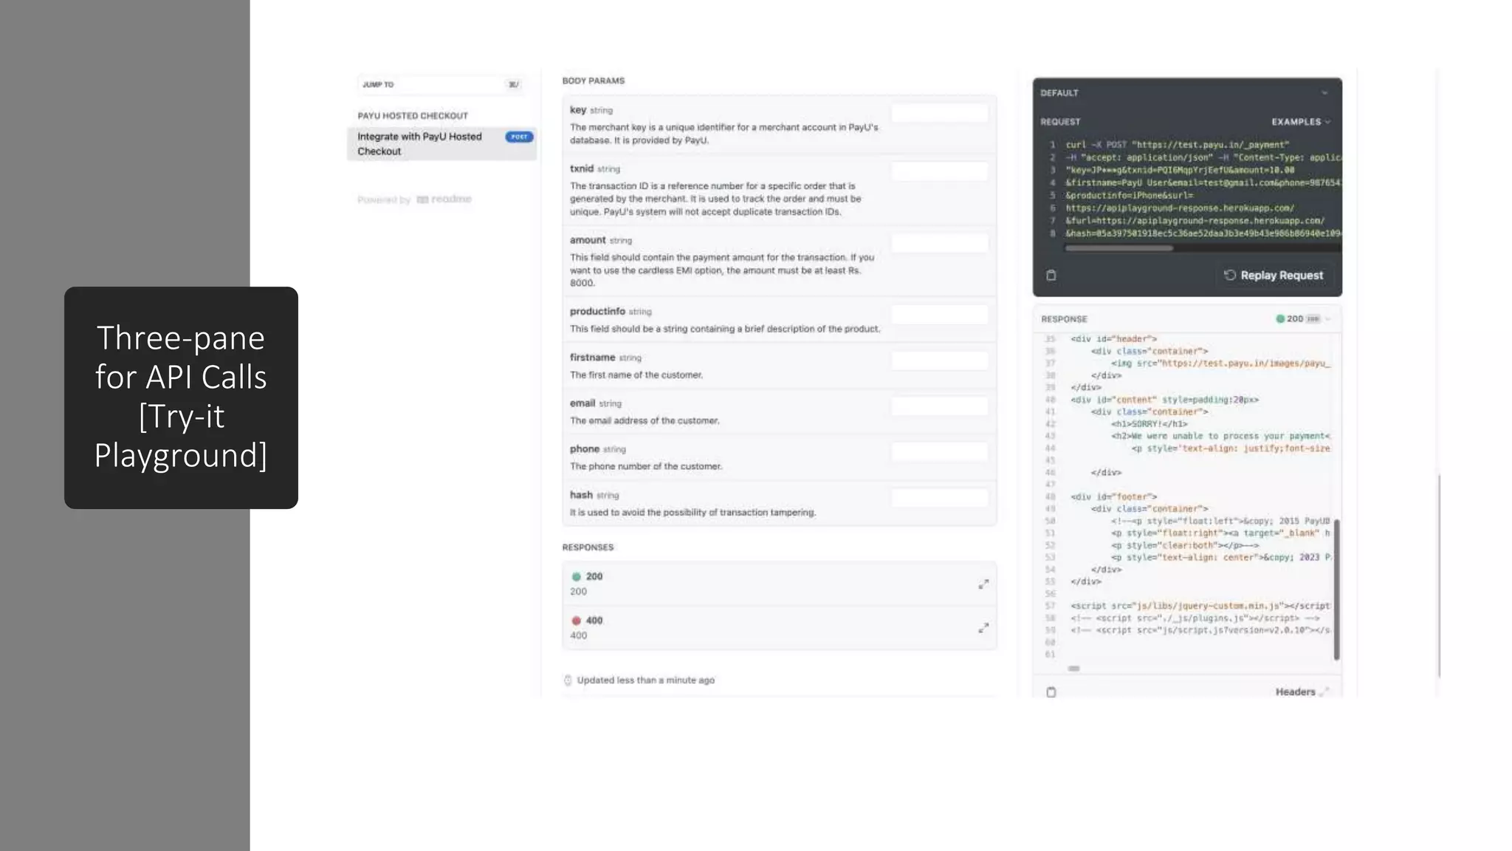This screenshot has height=851, width=1512.
Task: Click the BODY PARAMS heading
Action: coord(594,81)
